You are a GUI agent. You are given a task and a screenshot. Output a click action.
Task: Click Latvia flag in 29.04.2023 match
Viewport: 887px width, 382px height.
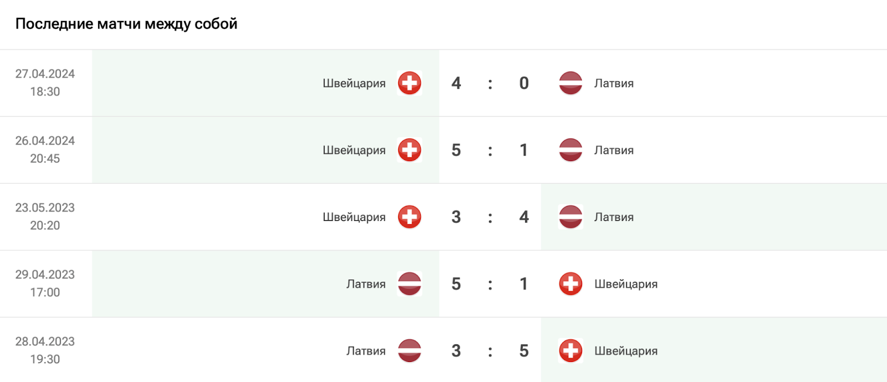point(410,284)
